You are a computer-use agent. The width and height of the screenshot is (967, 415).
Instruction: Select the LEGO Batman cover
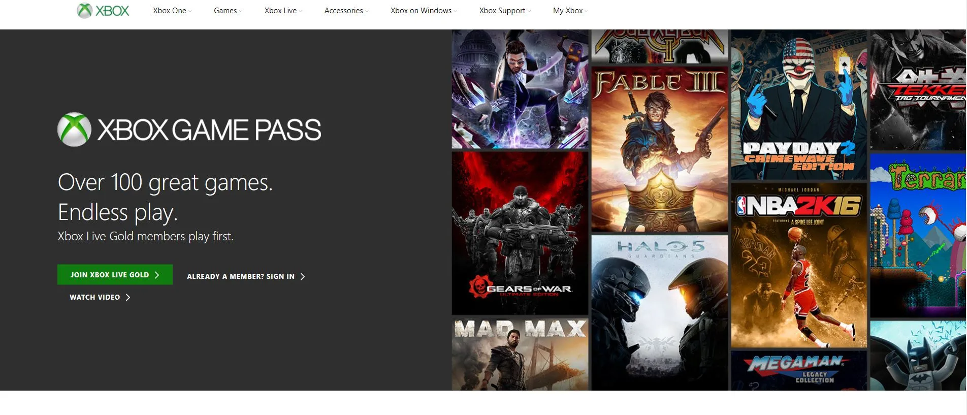click(x=918, y=356)
